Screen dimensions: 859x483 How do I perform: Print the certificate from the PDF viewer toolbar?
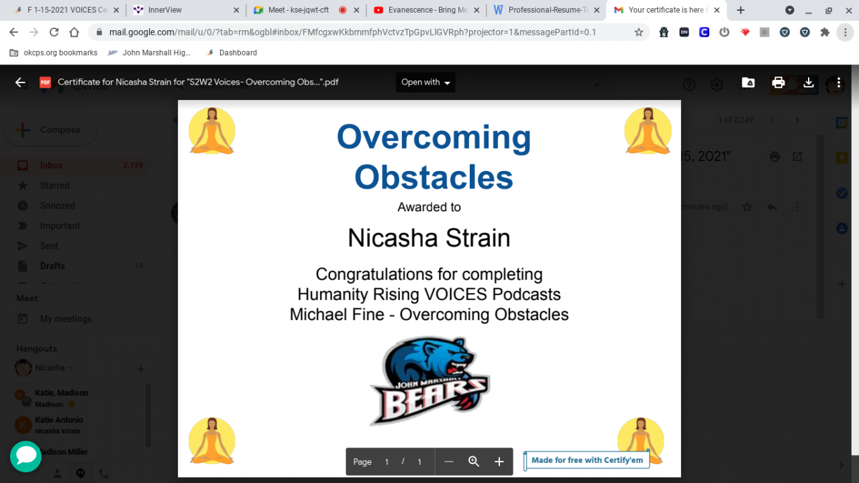[x=778, y=83]
